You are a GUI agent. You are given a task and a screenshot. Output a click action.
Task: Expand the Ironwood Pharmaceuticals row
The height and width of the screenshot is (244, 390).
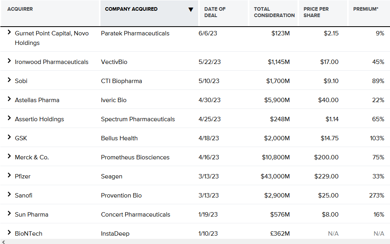pyautogui.click(x=9, y=61)
